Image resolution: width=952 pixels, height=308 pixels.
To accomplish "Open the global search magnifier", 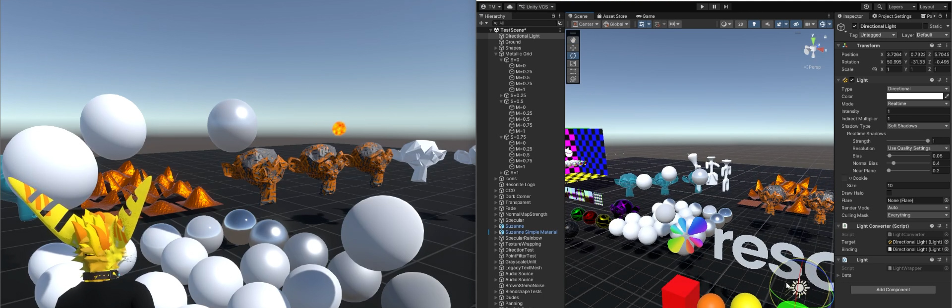I will [879, 6].
